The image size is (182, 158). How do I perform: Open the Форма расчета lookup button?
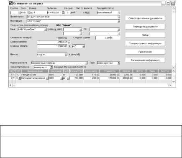coord(87,63)
